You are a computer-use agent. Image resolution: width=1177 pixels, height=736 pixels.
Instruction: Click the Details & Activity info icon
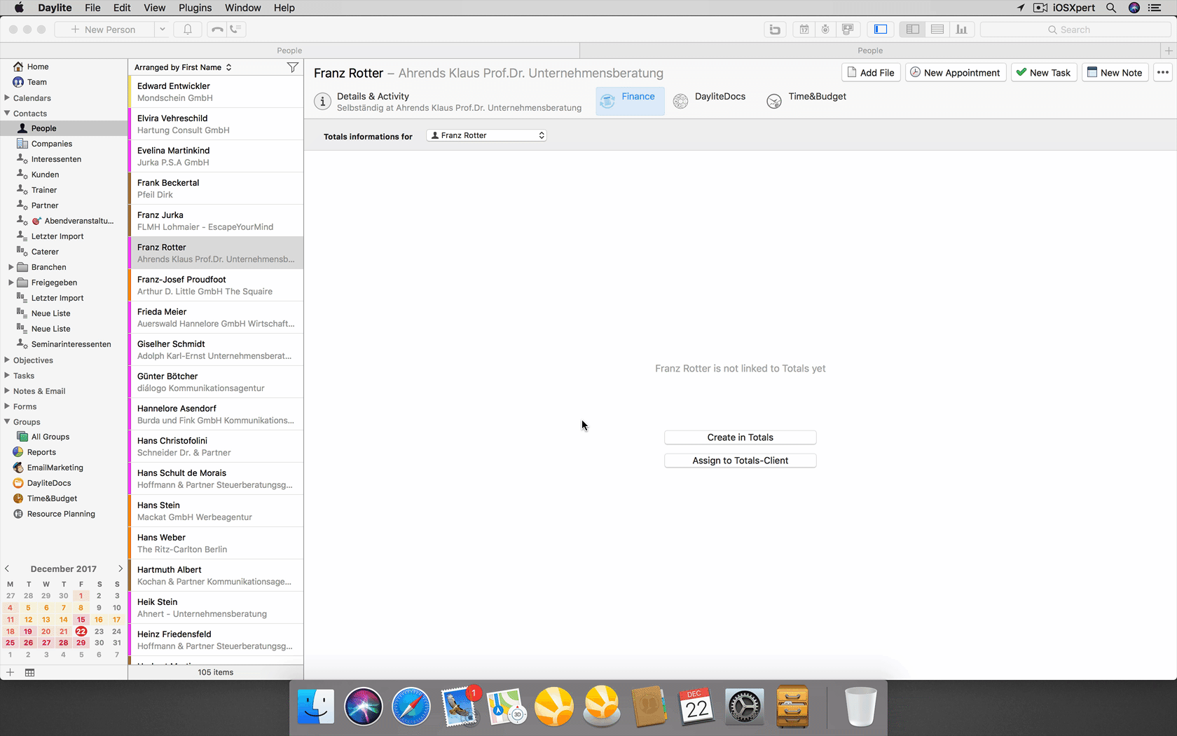point(322,102)
